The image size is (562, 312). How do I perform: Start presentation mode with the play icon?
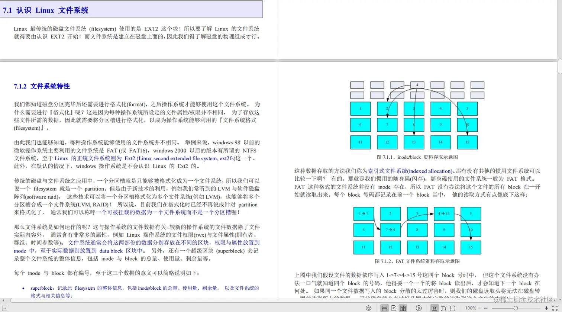coord(419,308)
